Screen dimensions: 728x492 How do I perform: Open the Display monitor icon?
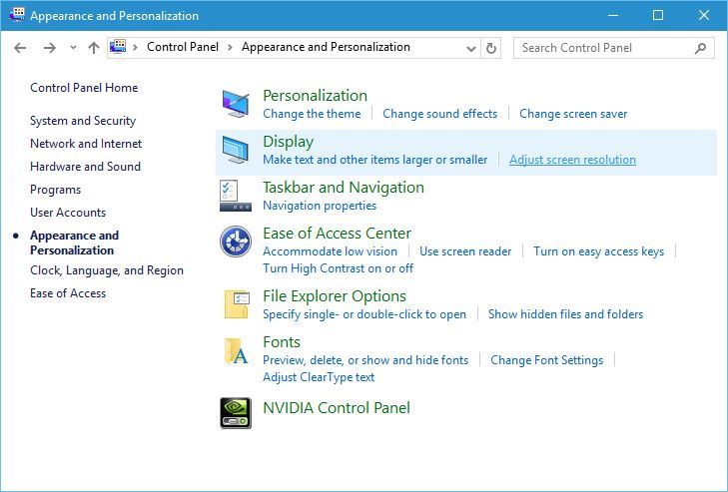coord(236,150)
